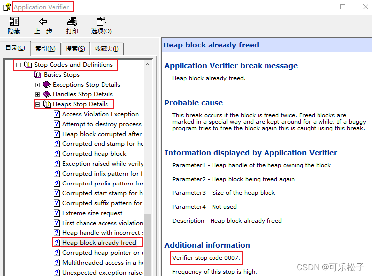The image size is (372, 276).
Task: Select Heap block already freed topic
Action: point(99,243)
